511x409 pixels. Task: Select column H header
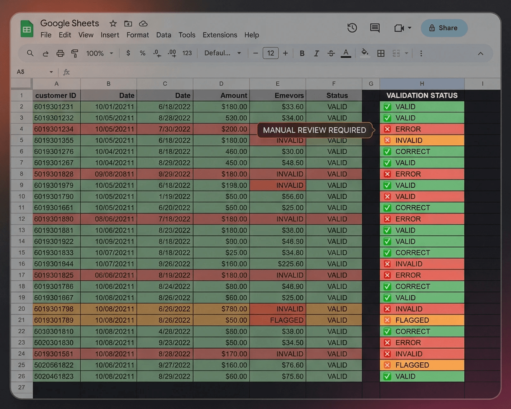click(x=422, y=84)
